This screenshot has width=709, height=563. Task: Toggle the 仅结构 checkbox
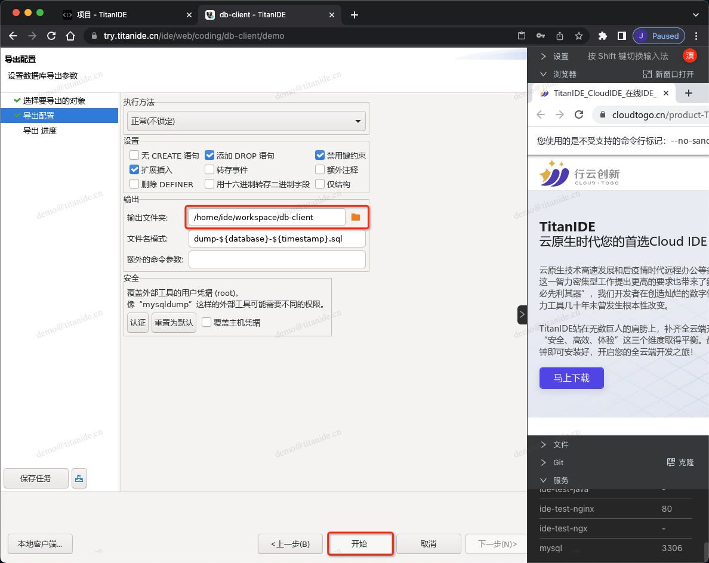[320, 184]
